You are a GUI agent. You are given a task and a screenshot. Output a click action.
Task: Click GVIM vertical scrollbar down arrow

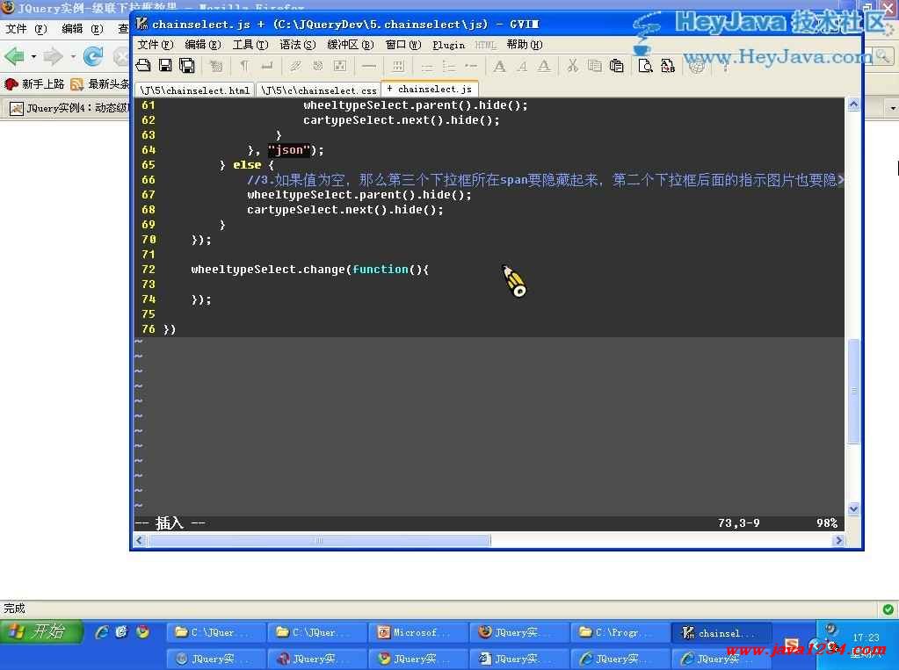(x=853, y=509)
